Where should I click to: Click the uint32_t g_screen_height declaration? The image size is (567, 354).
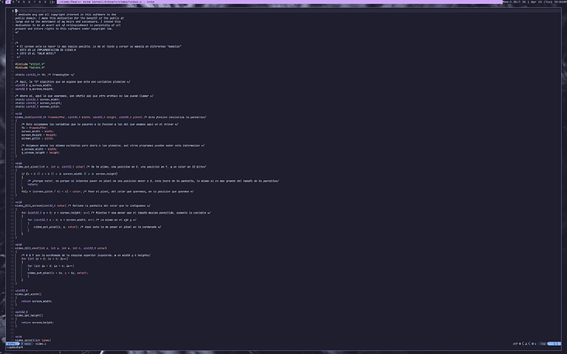pos(35,89)
